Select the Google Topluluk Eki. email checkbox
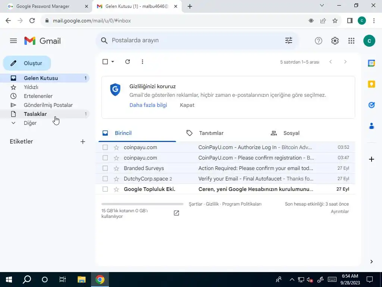The image size is (382, 287). point(105,189)
